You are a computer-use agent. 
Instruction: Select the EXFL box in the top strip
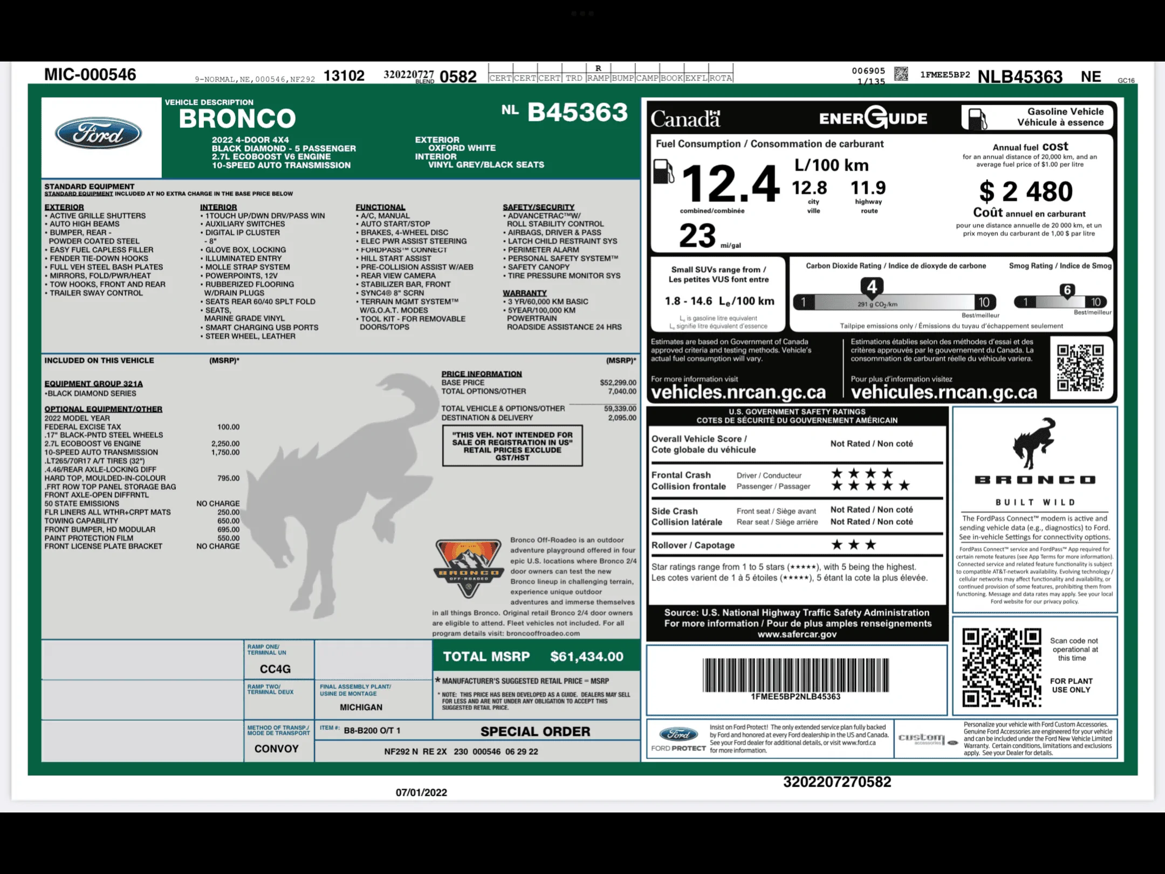[696, 78]
